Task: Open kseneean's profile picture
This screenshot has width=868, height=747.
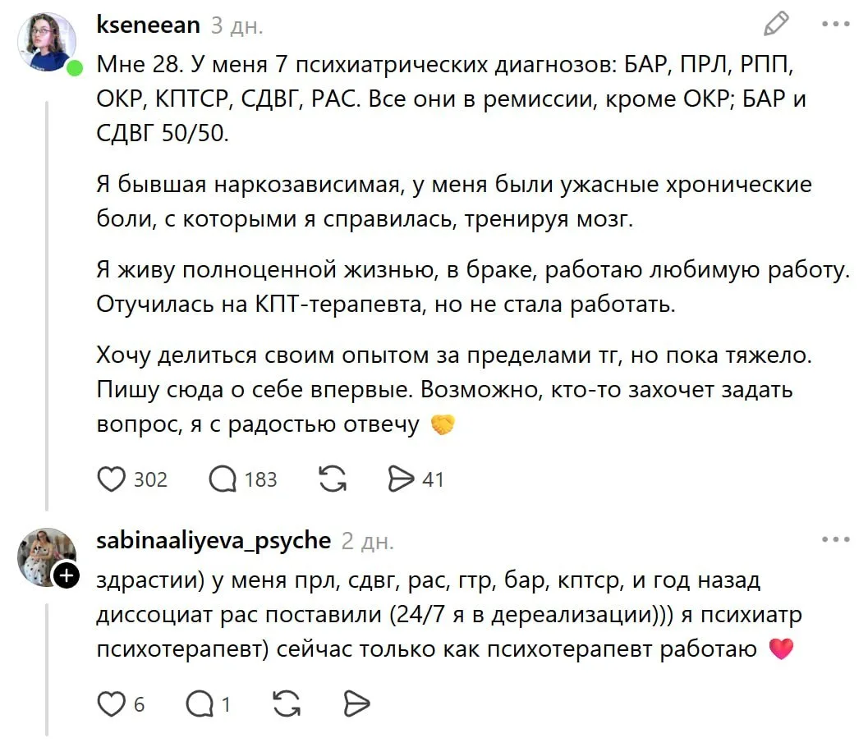Action: (x=47, y=43)
